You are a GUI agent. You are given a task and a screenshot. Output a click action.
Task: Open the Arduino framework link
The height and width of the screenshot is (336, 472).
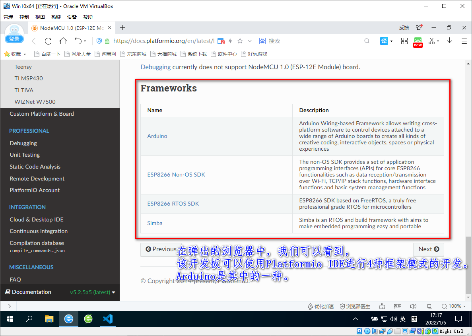[157, 136]
